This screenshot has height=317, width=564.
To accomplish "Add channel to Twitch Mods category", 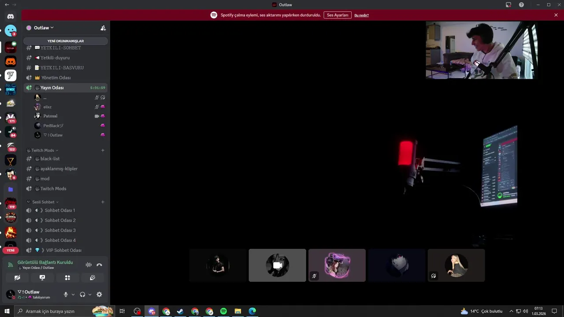I will [103, 151].
